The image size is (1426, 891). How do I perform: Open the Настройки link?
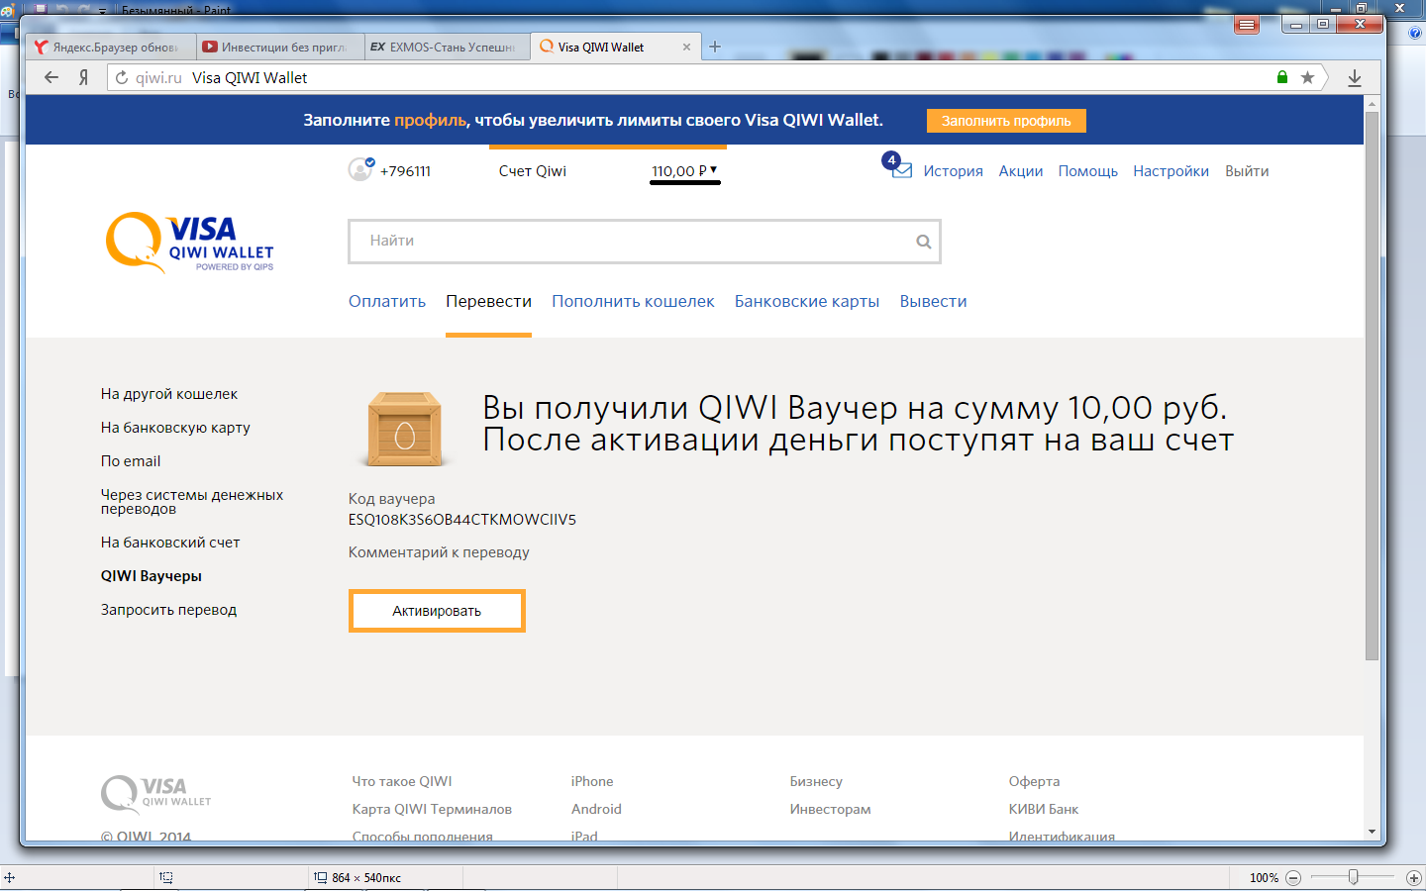point(1171,171)
